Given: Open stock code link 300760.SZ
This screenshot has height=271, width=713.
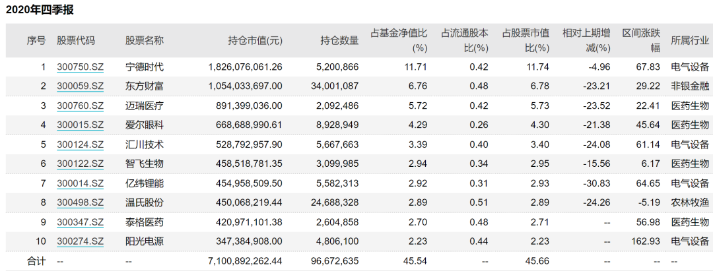Looking at the screenshot, I should click(81, 105).
